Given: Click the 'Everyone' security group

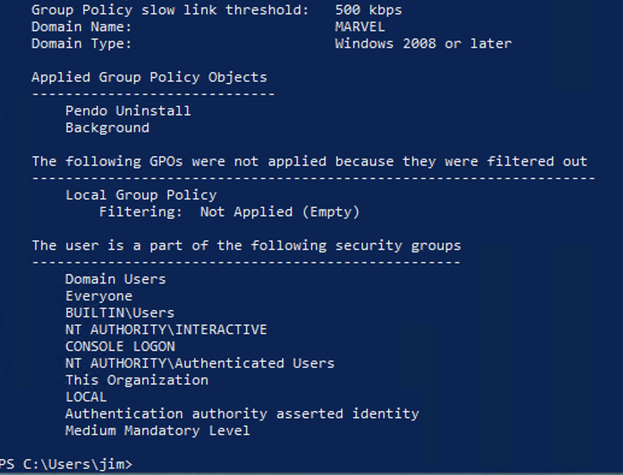Looking at the screenshot, I should click(99, 296).
